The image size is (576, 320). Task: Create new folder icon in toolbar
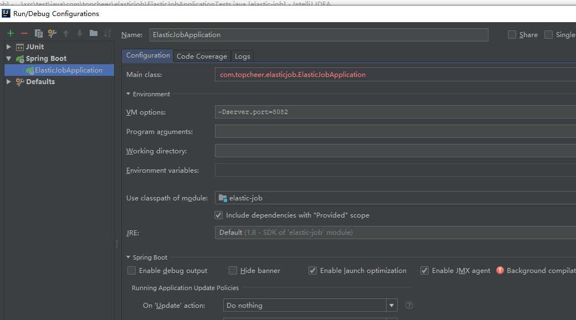(x=93, y=33)
